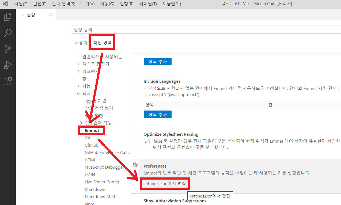Open the 실행(R) menu
The width and height of the screenshot is (341, 205).
click(x=127, y=4)
